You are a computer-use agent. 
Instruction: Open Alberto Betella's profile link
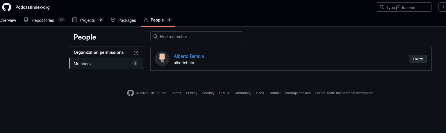coord(189,56)
